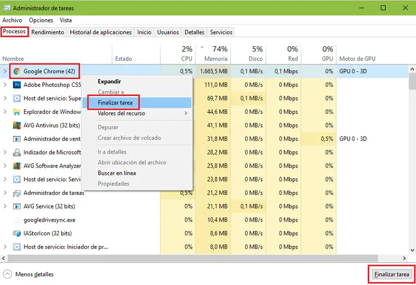The height and width of the screenshot is (285, 416).
Task: Expand the Explorador de Windows row
Action: point(5,112)
